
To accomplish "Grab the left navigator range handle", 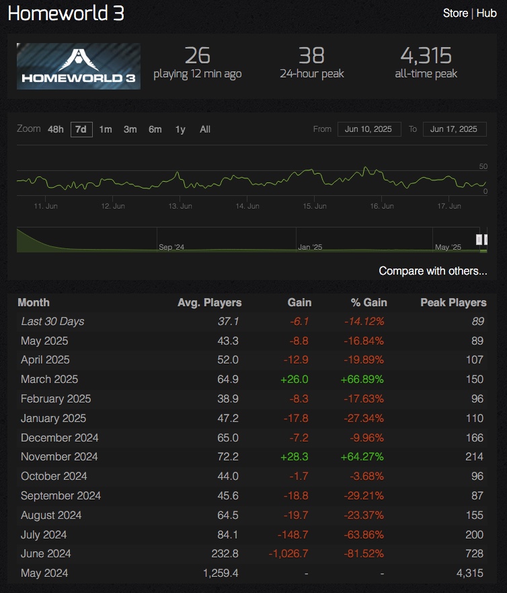I will (479, 240).
